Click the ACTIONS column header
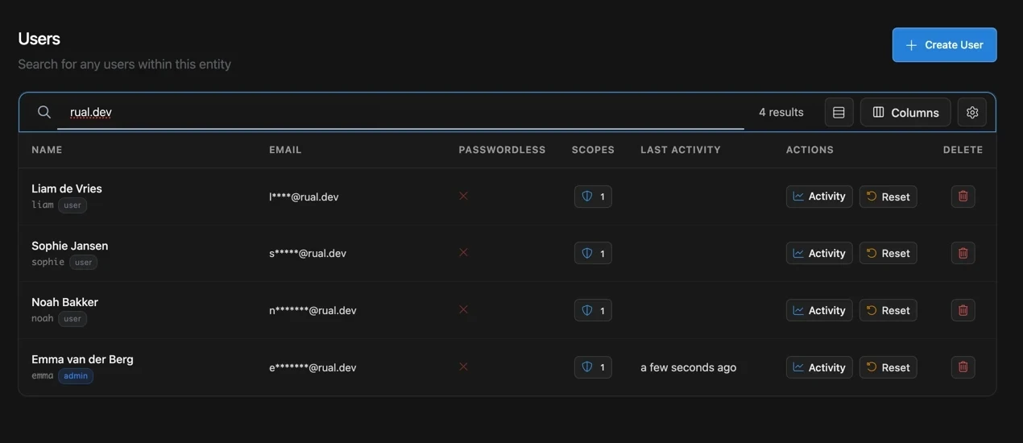Screen dimensions: 1023x443 click(x=810, y=150)
